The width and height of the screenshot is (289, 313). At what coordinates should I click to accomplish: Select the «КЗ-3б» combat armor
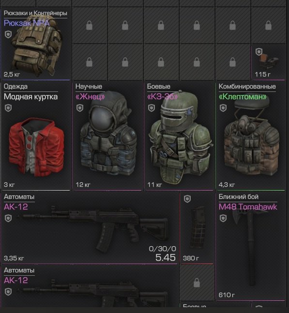coord(179,136)
